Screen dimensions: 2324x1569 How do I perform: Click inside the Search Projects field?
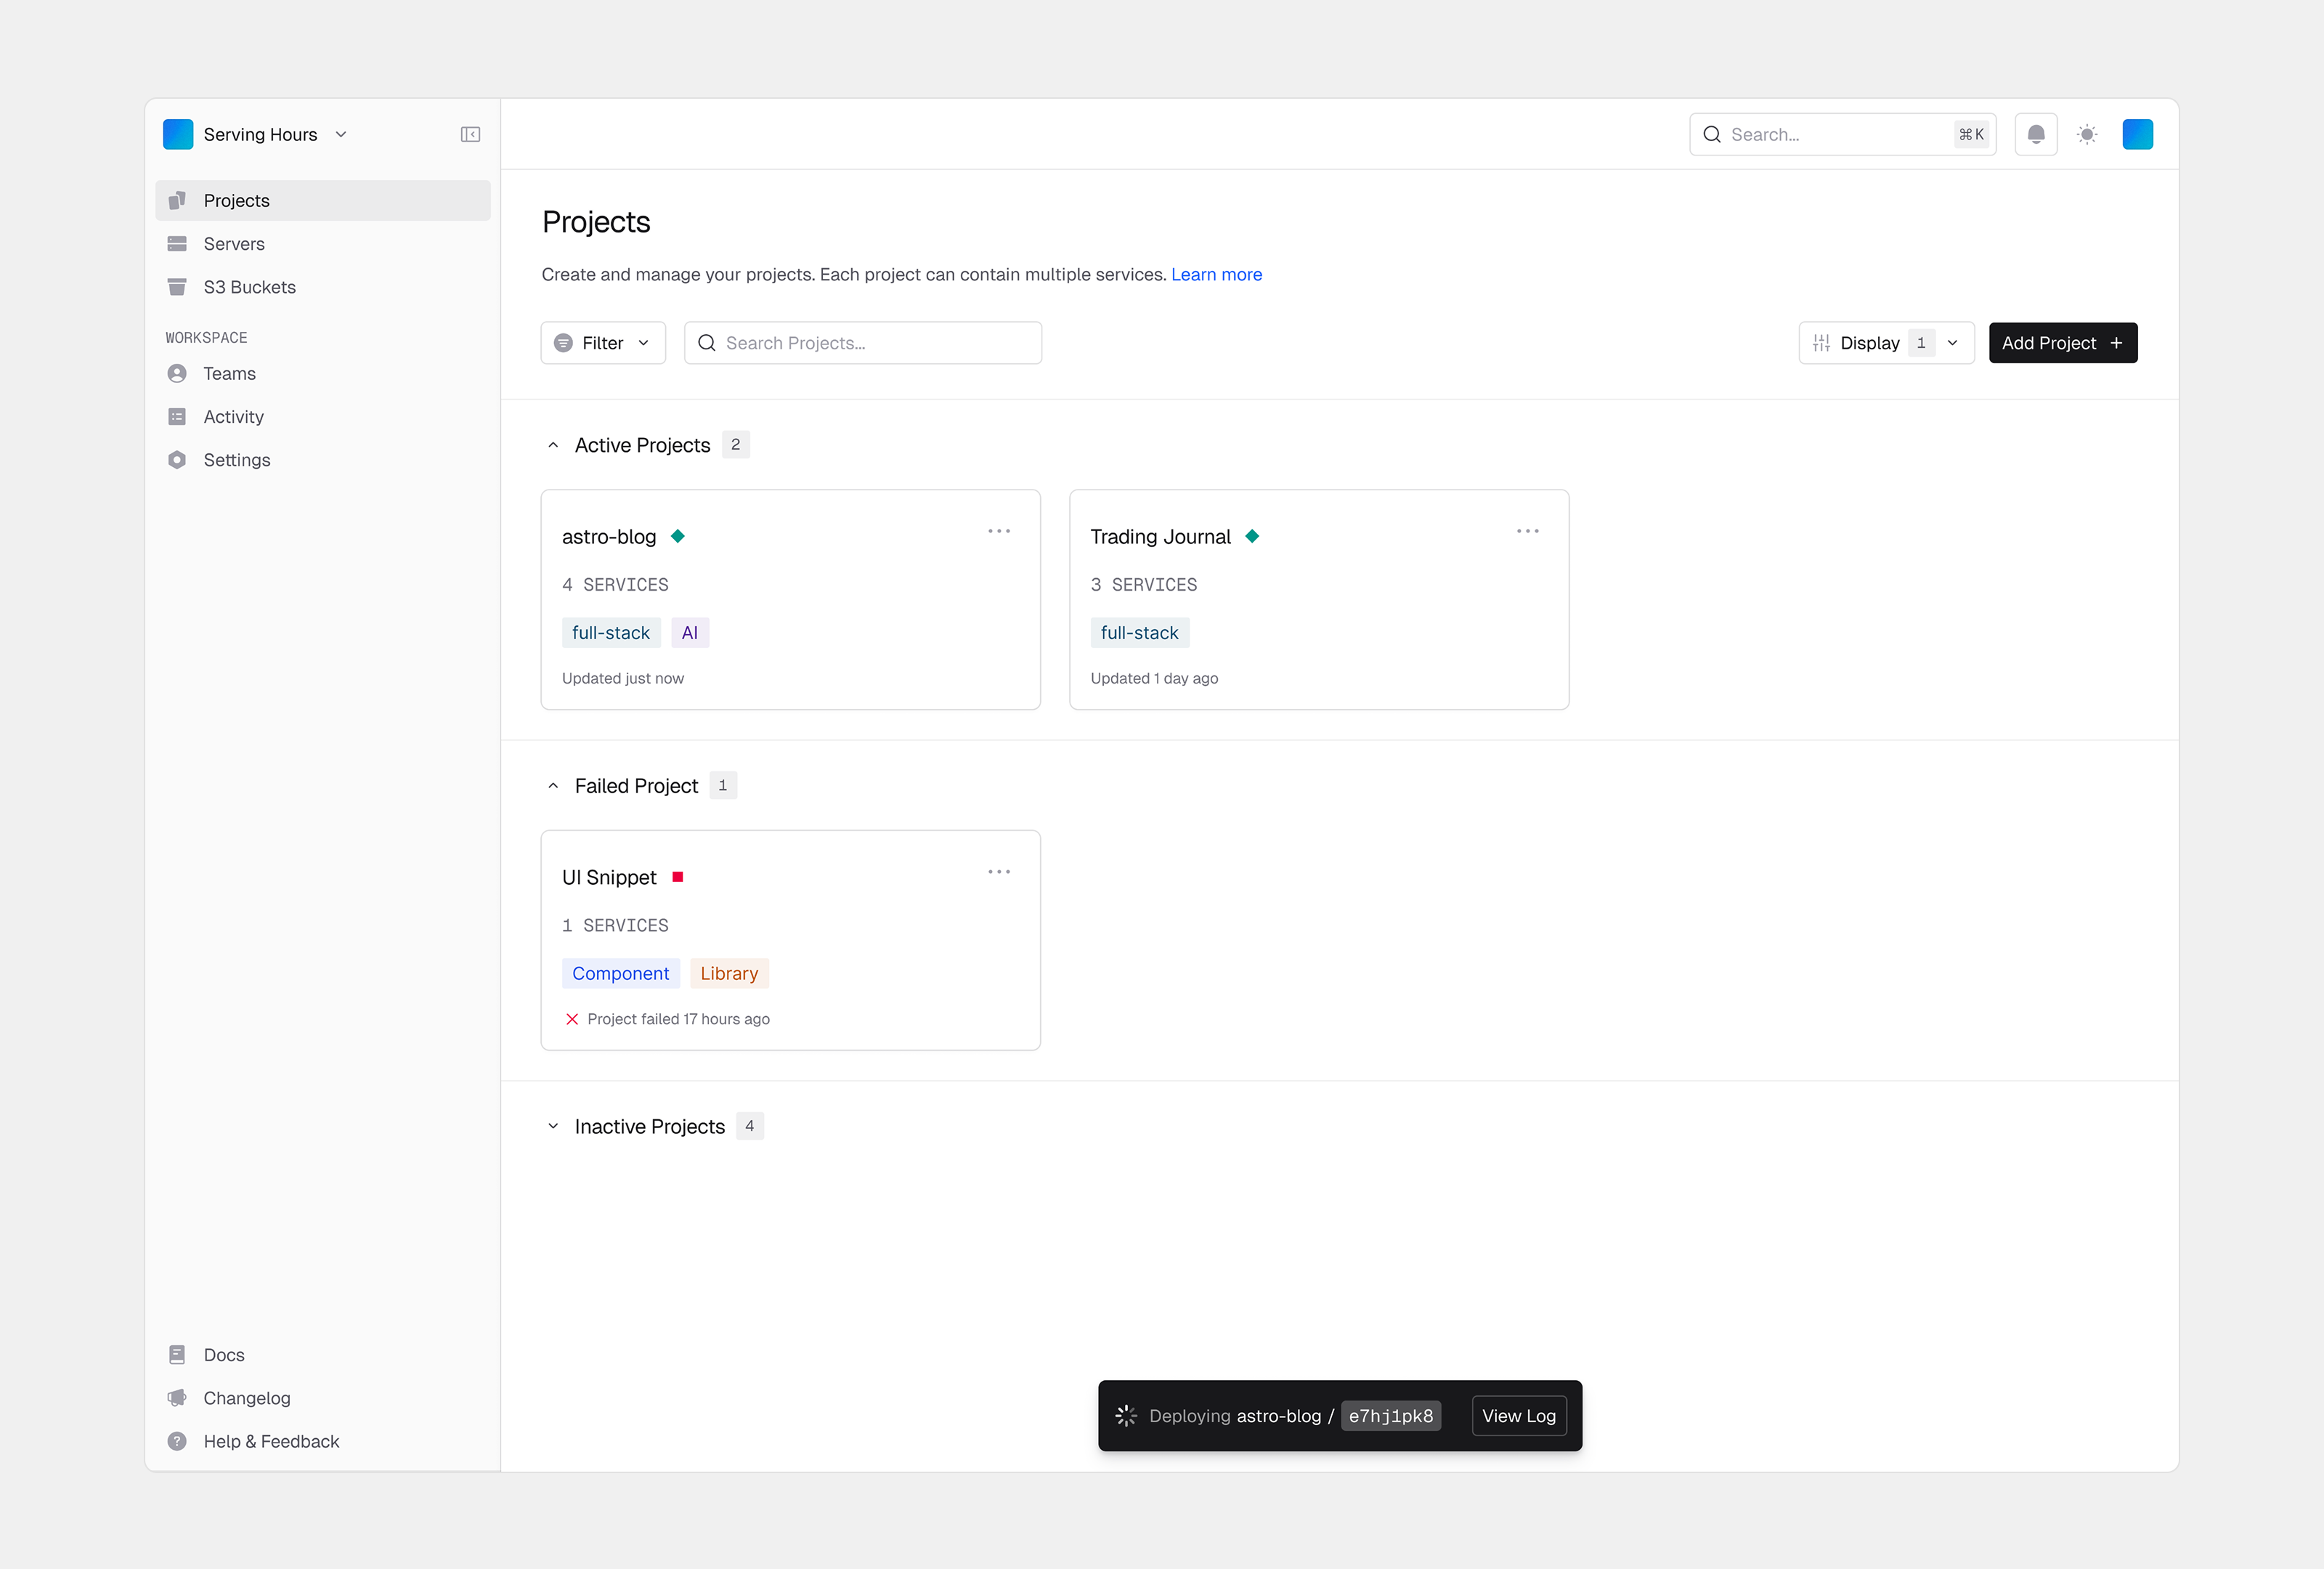pos(862,343)
